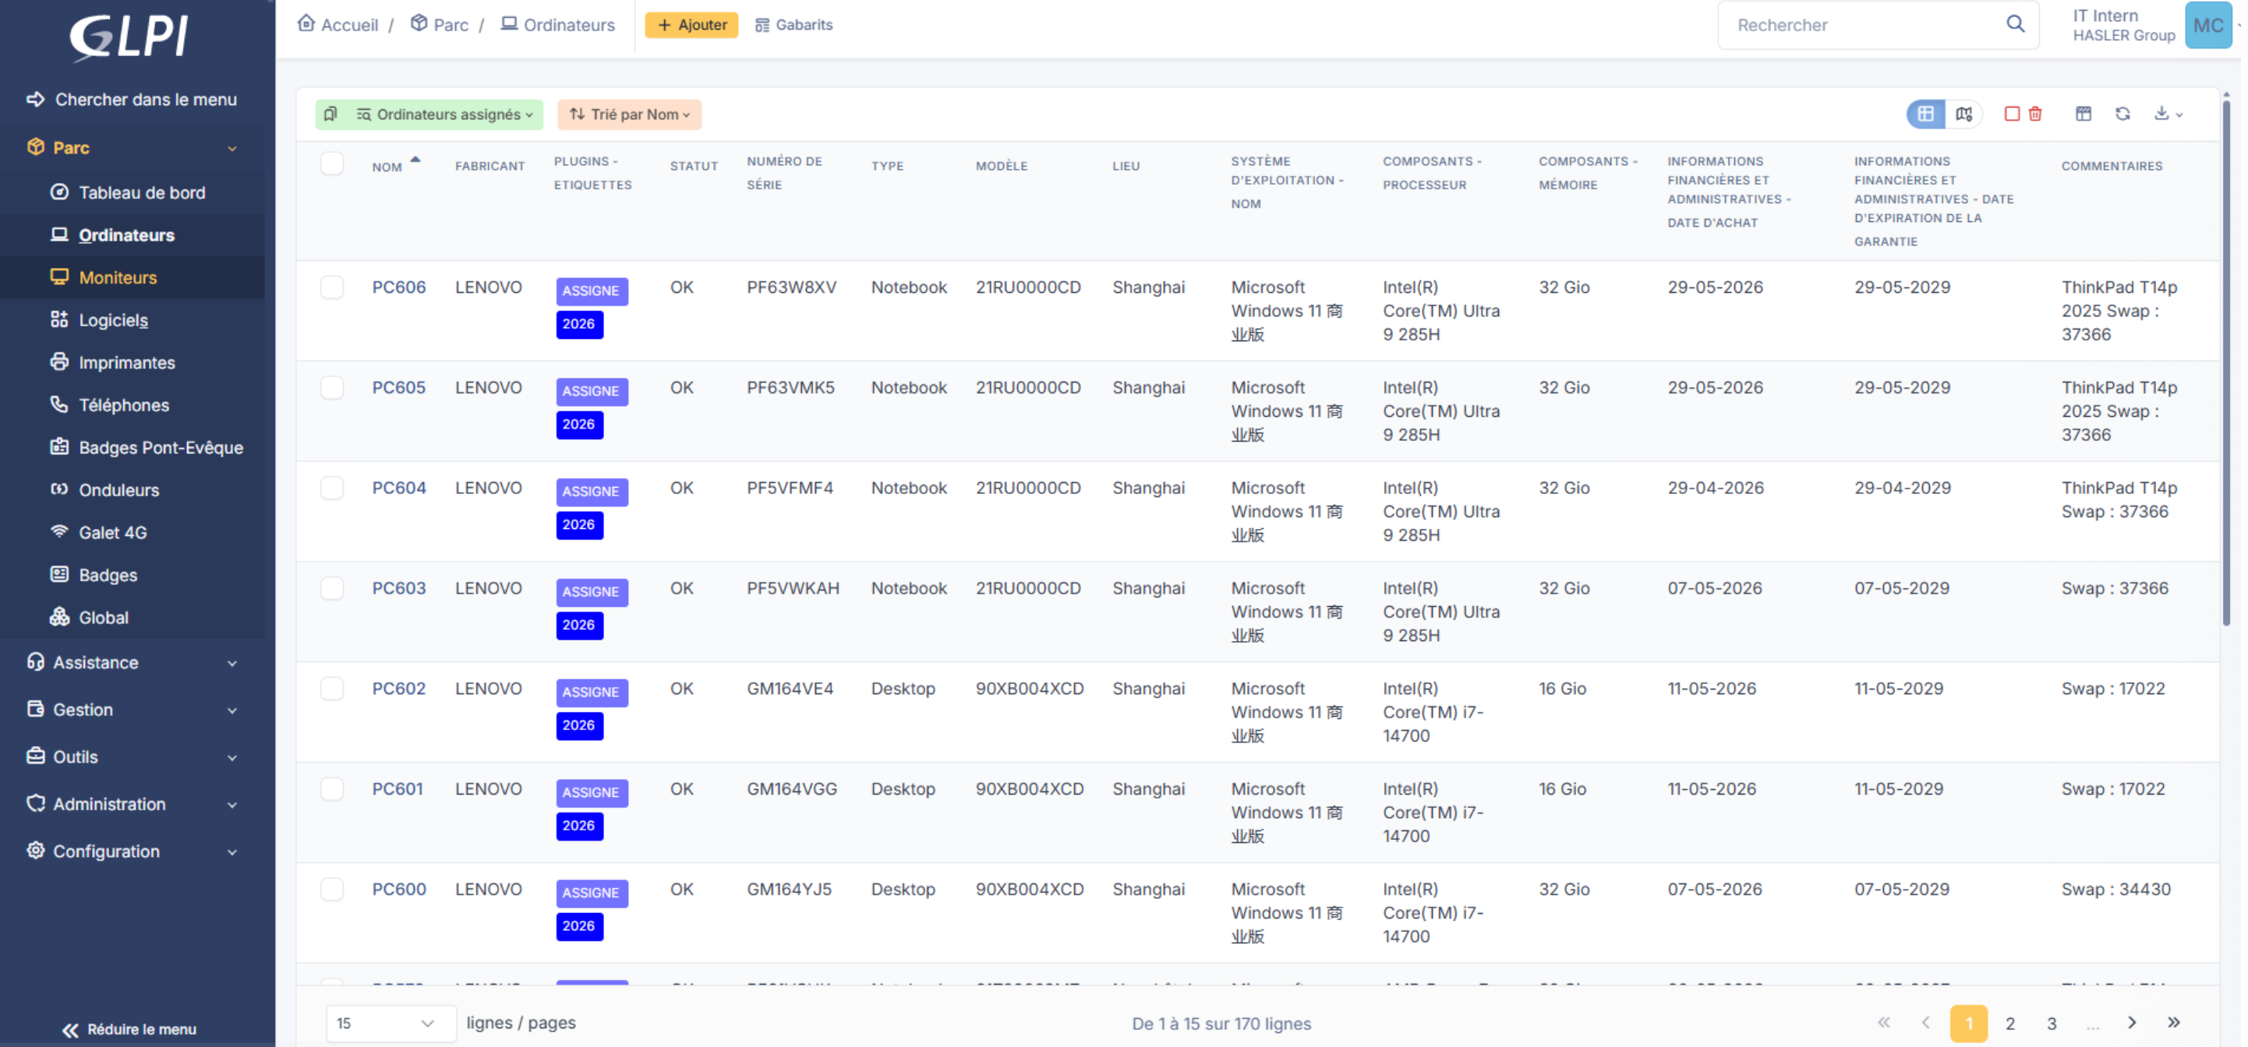Sort by the Fabricant column header
The image size is (2248, 1047).
(490, 166)
